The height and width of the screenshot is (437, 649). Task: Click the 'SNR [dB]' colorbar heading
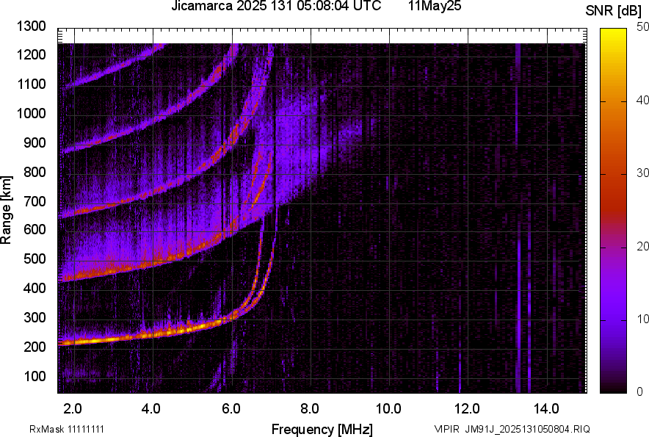614,11
